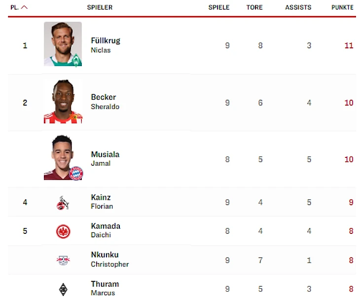Open Niclas Füllkrug's player photo
Screen dimensions: 360x301
pyautogui.click(x=63, y=44)
